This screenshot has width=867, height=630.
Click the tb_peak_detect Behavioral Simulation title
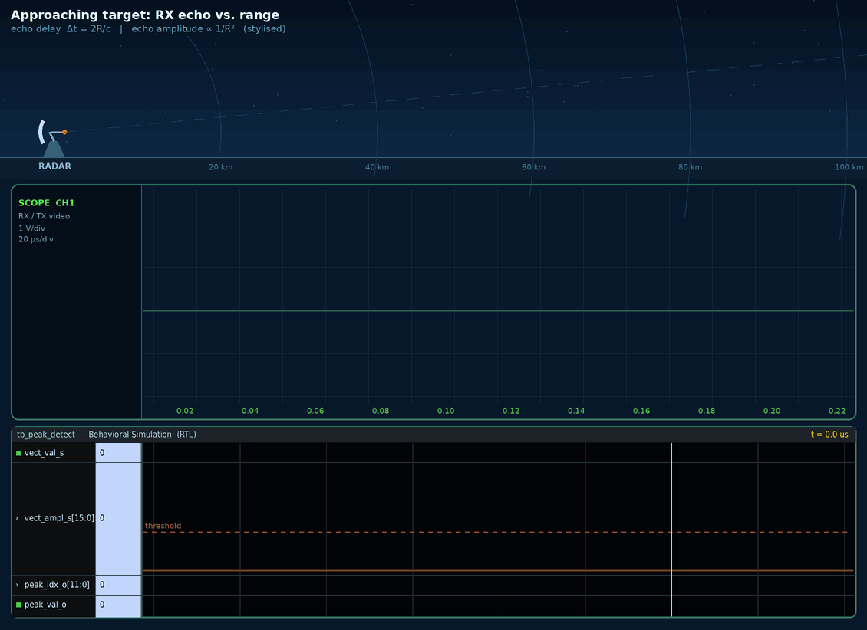(x=106, y=435)
